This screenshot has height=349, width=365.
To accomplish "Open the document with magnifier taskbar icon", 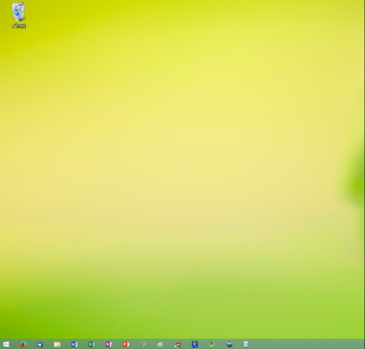I will click(246, 344).
